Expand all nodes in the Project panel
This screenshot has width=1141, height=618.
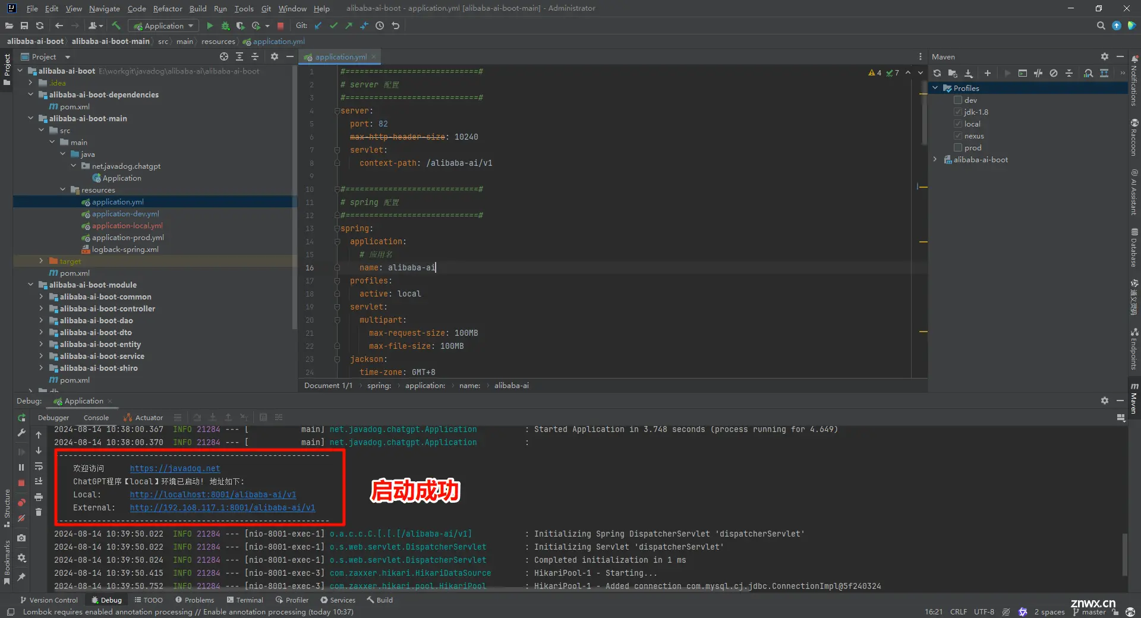tap(239, 56)
